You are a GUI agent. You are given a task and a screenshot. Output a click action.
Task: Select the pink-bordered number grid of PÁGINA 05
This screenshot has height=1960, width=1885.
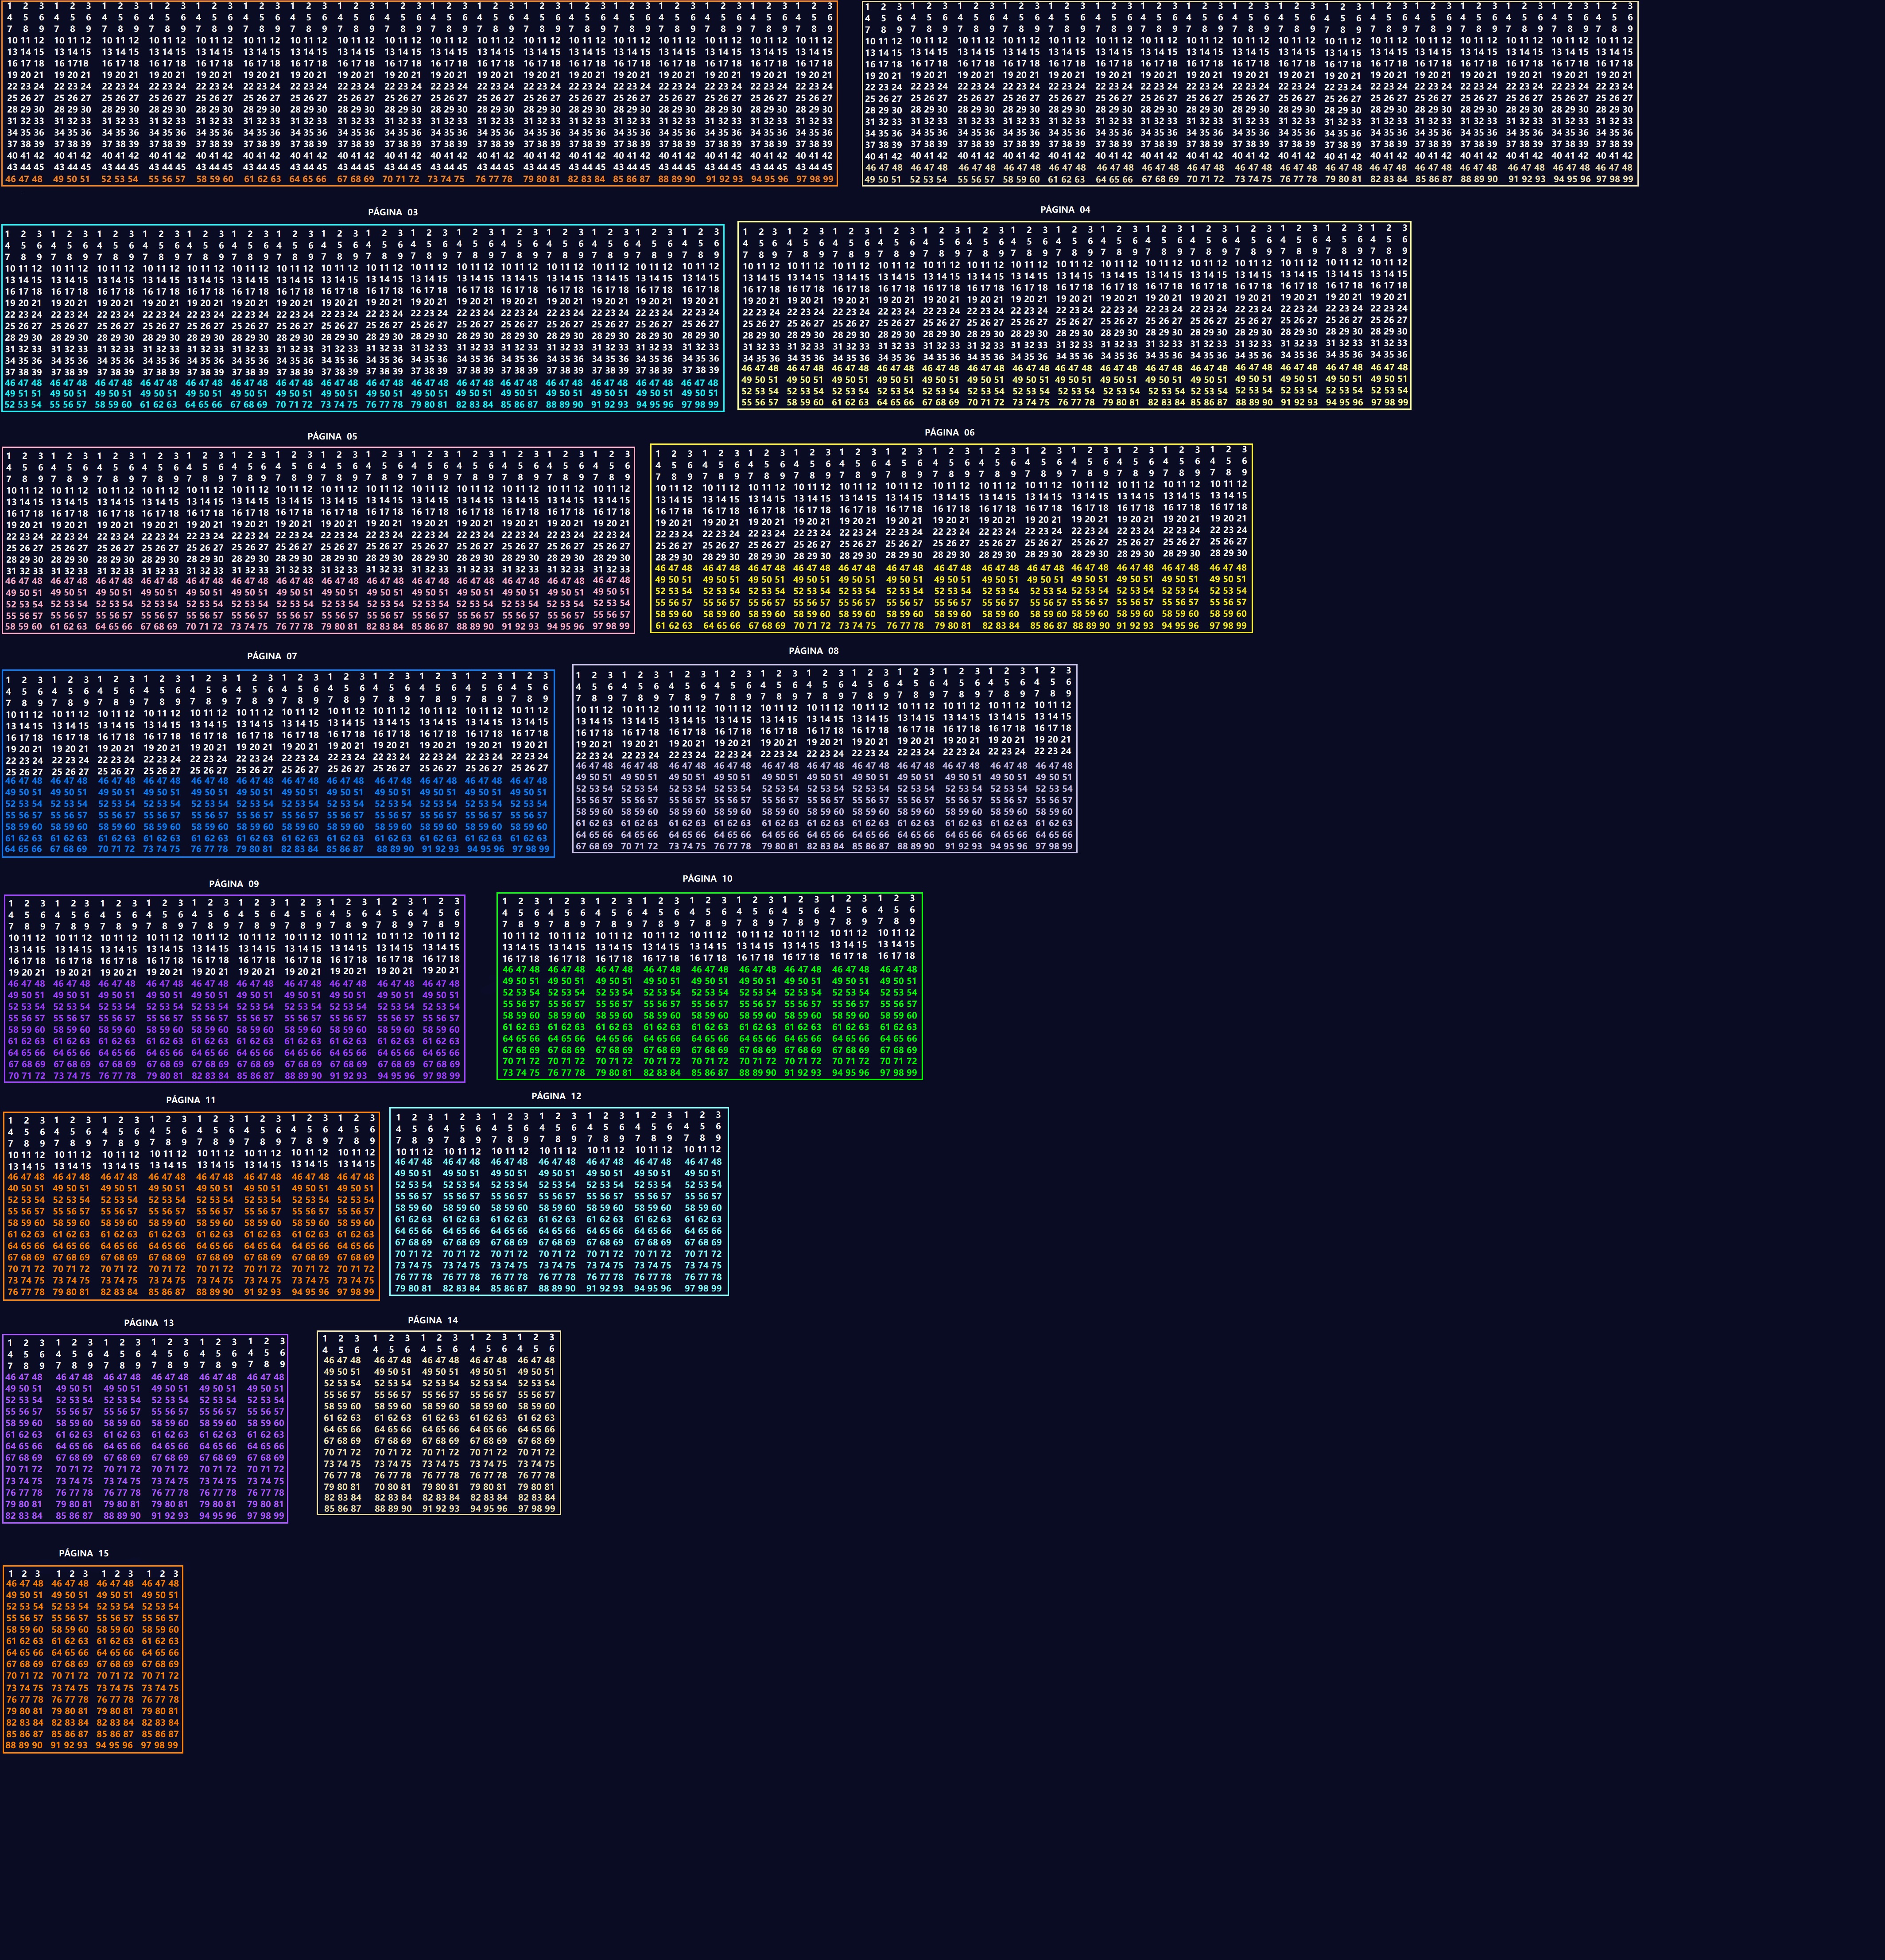pos(318,541)
